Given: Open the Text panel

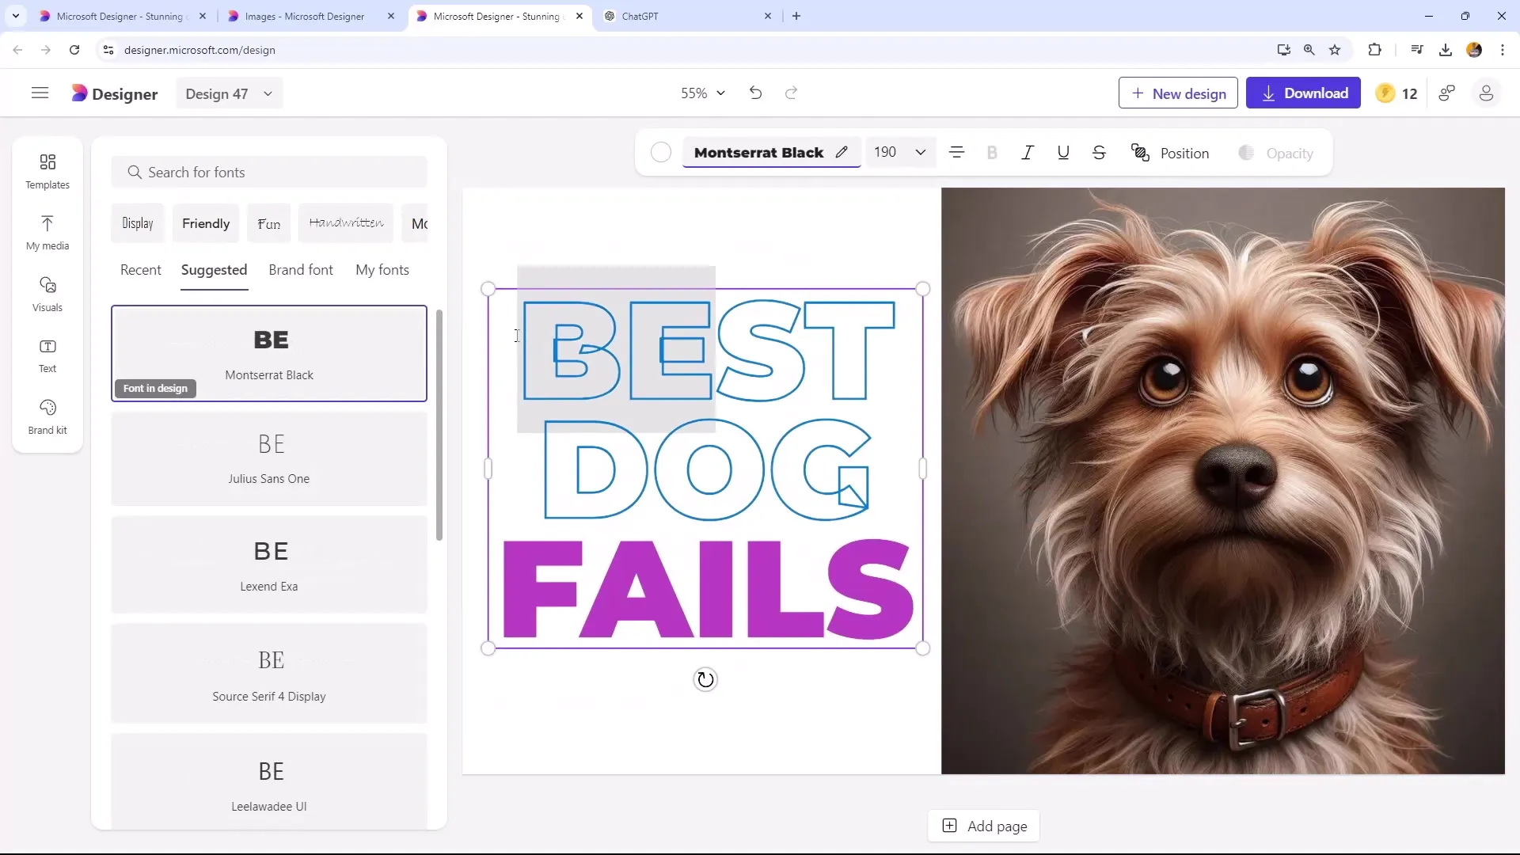Looking at the screenshot, I should click(47, 355).
